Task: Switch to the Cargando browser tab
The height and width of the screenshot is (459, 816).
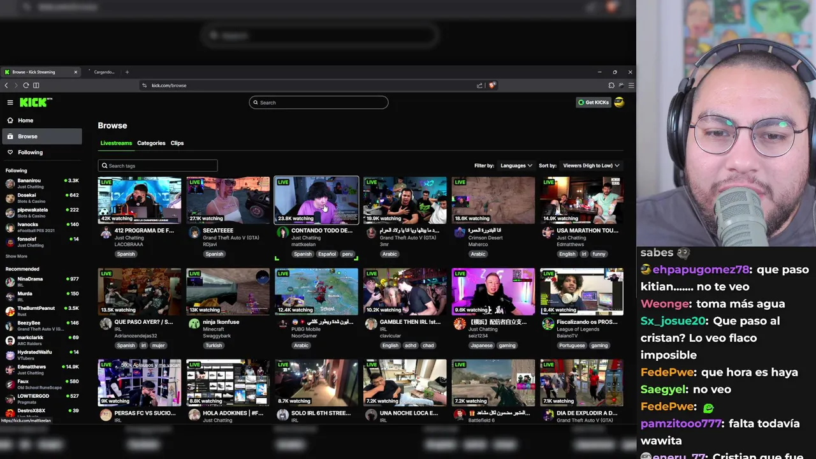Action: 104,72
